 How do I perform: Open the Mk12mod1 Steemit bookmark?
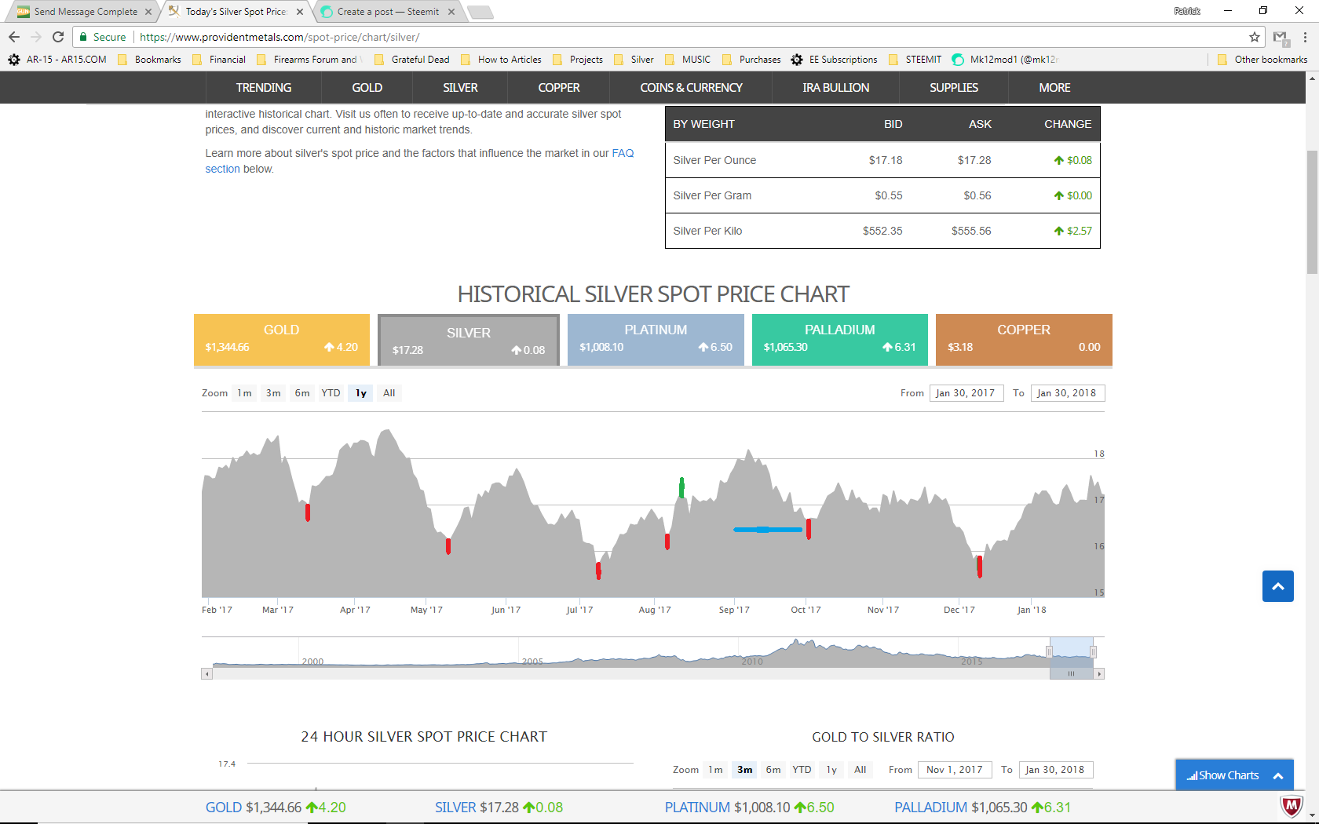[x=1004, y=60]
